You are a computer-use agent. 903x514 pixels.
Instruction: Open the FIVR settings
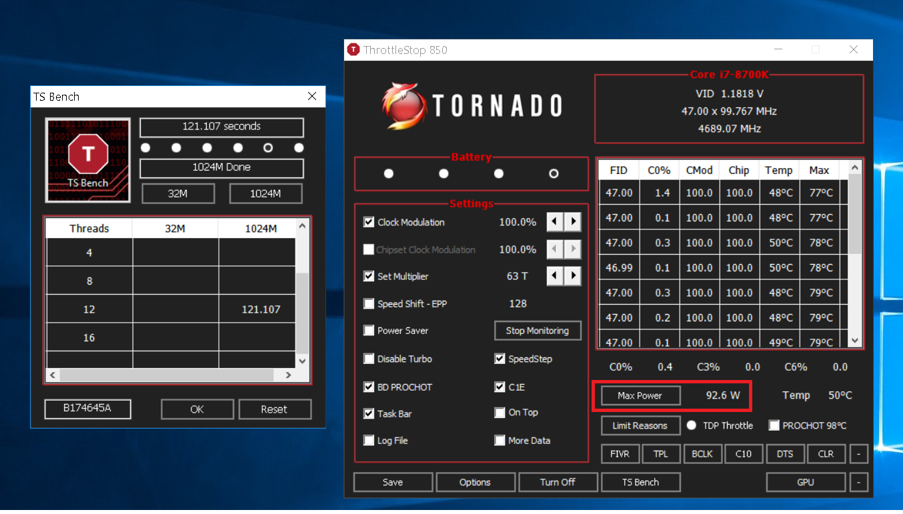(x=620, y=454)
